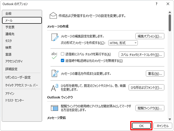This screenshot has width=174, height=131.
Task: Select 全般 in the options sidebar
Action: pyautogui.click(x=22, y=14)
